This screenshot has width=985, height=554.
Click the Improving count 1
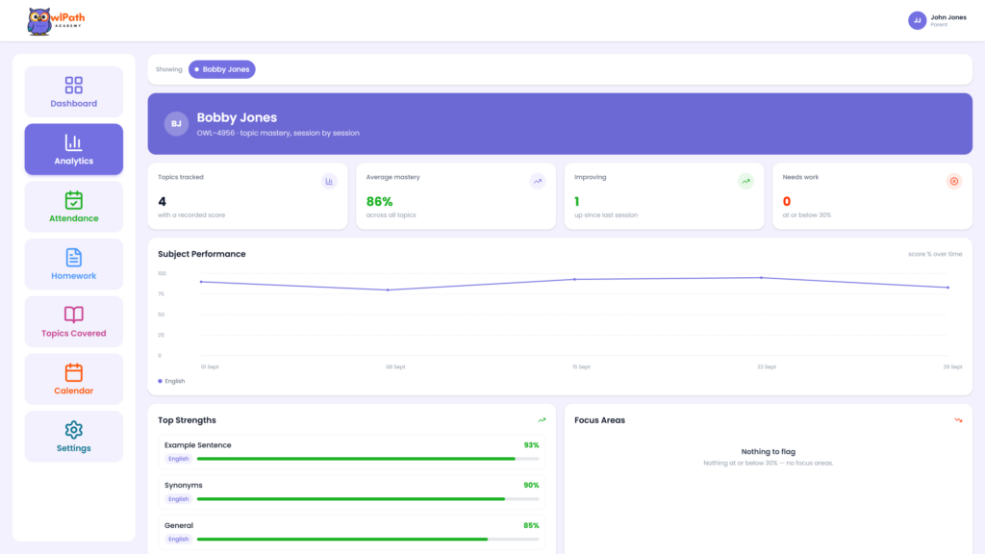pos(577,202)
